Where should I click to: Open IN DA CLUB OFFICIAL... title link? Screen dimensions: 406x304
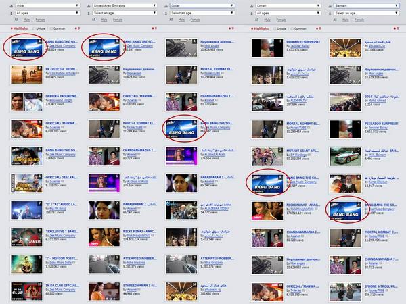click(62, 286)
